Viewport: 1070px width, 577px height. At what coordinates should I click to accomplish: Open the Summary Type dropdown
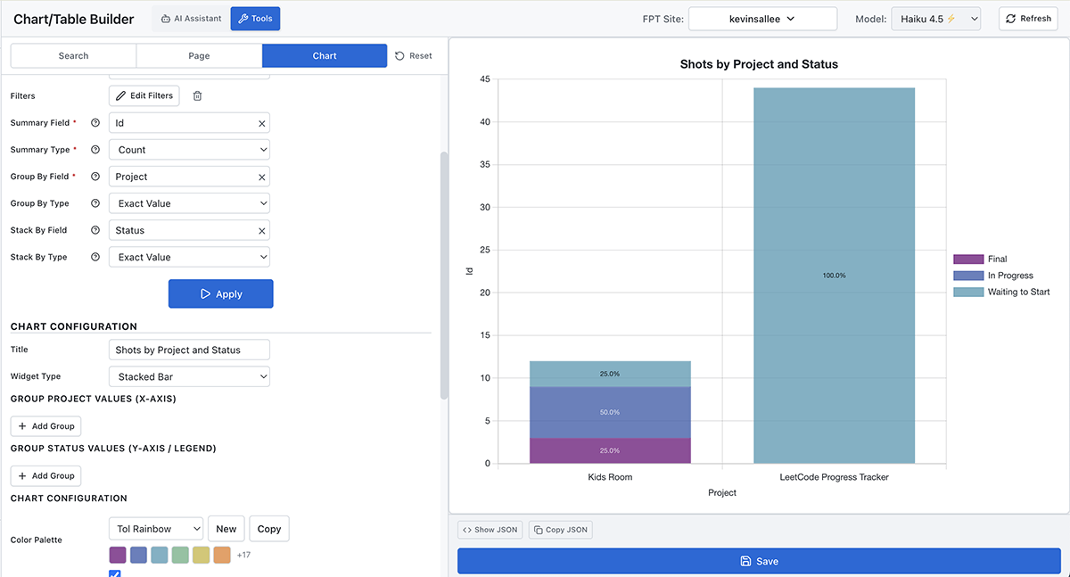coord(189,149)
